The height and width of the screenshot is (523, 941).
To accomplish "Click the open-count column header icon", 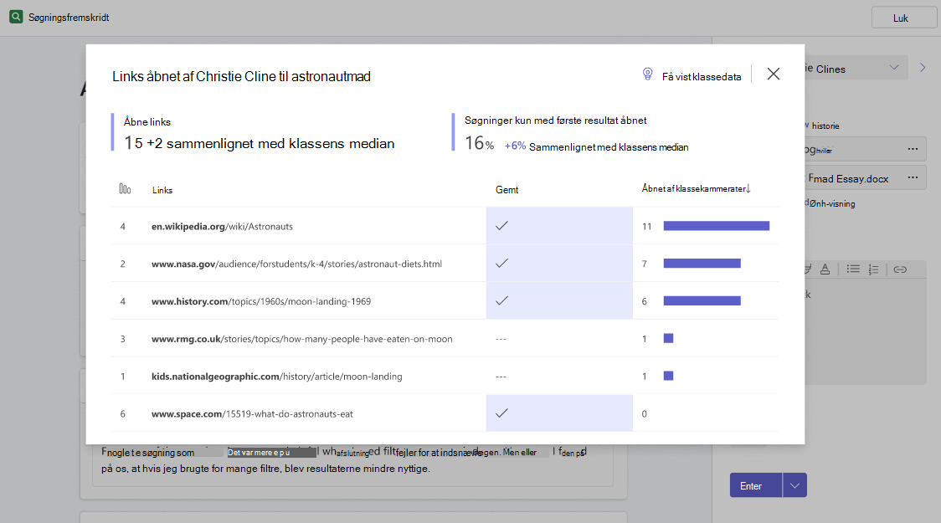I will (x=125, y=189).
